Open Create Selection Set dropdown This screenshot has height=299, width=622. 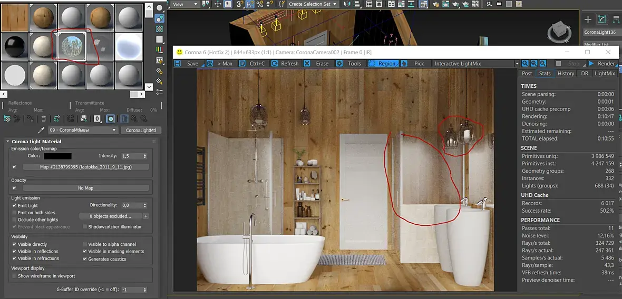point(313,4)
